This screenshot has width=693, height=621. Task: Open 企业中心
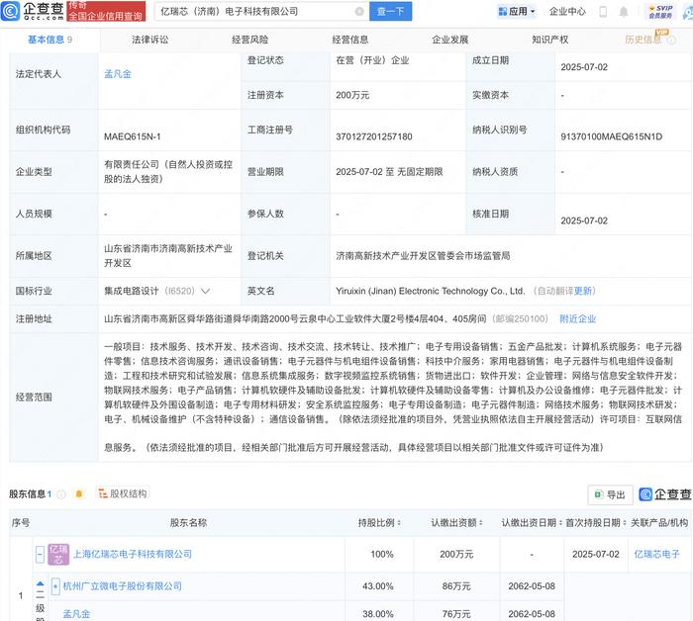coord(567,12)
